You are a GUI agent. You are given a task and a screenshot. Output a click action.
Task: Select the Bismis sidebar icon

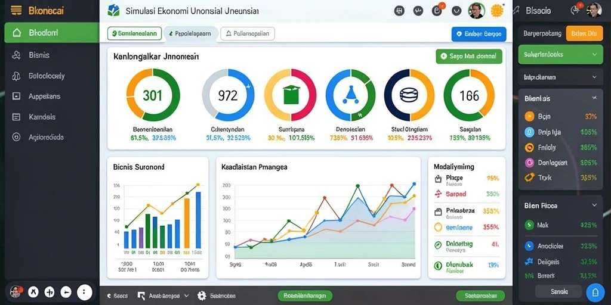point(16,55)
